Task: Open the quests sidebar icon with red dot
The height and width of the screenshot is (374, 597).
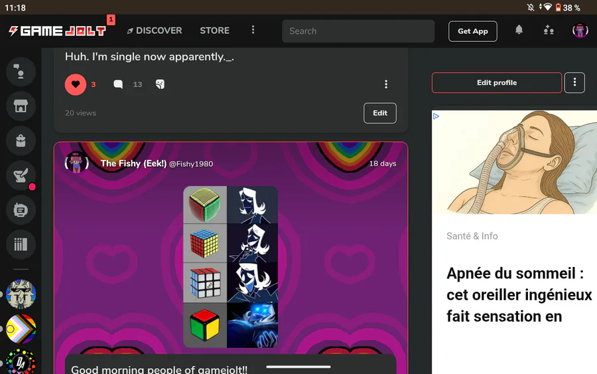Action: (21, 175)
